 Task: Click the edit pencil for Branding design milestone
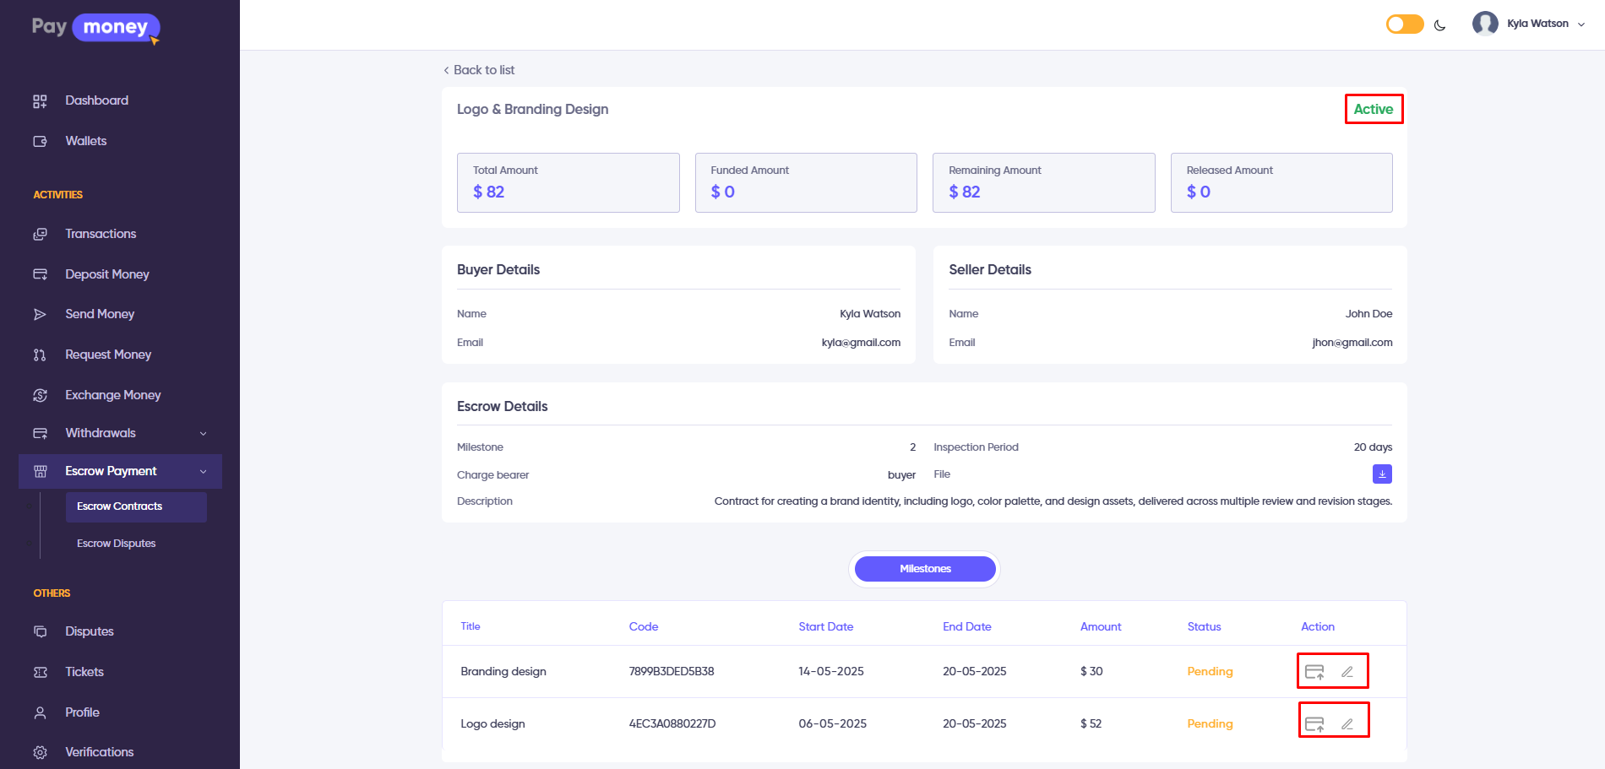click(x=1347, y=672)
